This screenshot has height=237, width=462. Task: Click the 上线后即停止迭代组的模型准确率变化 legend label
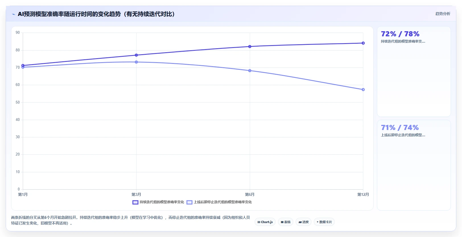tap(223, 202)
